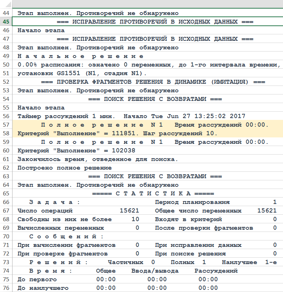Click the 'Общее число переменных' label
Screen dimensions: 283x292
[x=198, y=211]
